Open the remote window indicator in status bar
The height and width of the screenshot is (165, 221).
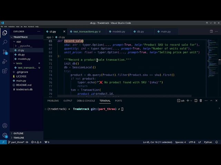3,142
